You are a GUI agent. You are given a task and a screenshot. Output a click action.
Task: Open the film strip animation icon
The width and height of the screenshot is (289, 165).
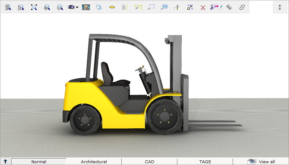click(x=86, y=7)
